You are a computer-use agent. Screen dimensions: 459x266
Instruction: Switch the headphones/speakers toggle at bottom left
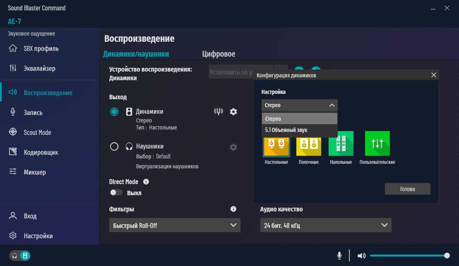[20, 256]
